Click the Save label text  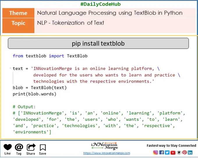tap(43, 153)
